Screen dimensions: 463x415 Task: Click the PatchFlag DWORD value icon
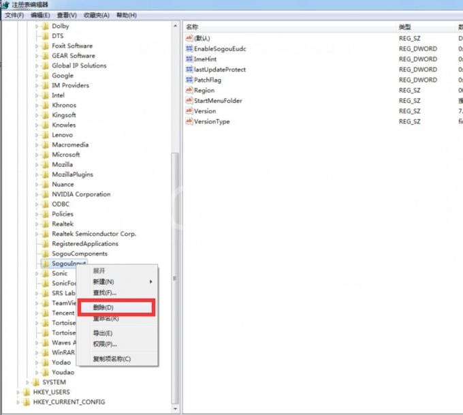pyautogui.click(x=189, y=80)
